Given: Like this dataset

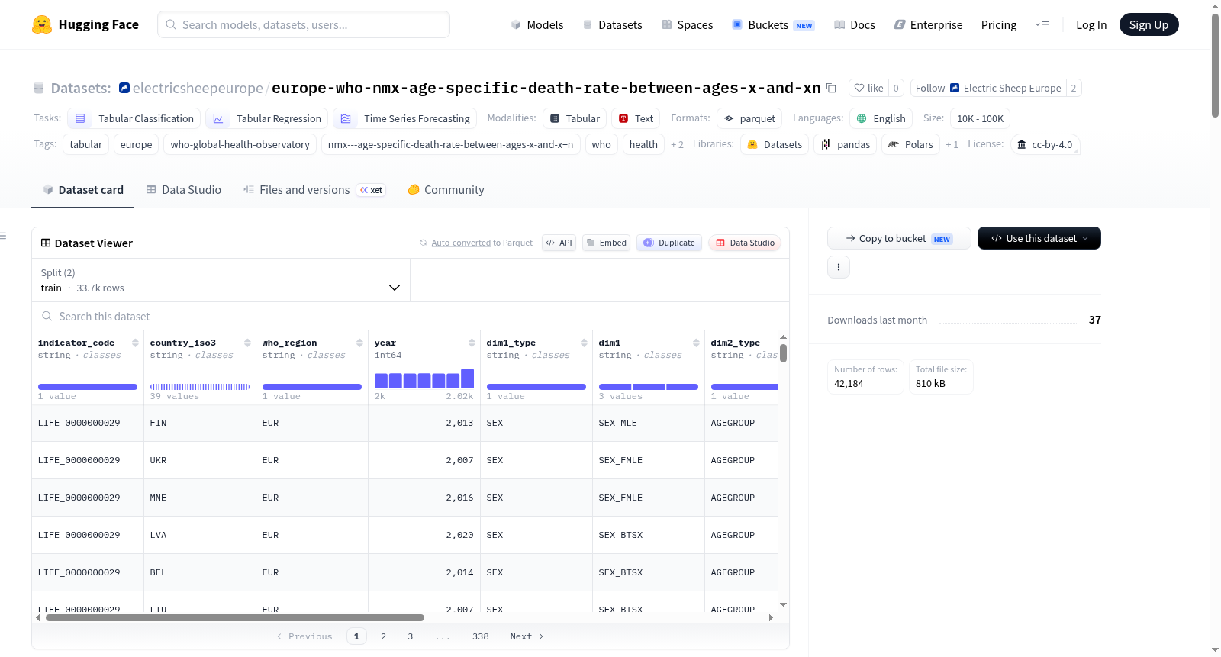Looking at the screenshot, I should click(868, 88).
